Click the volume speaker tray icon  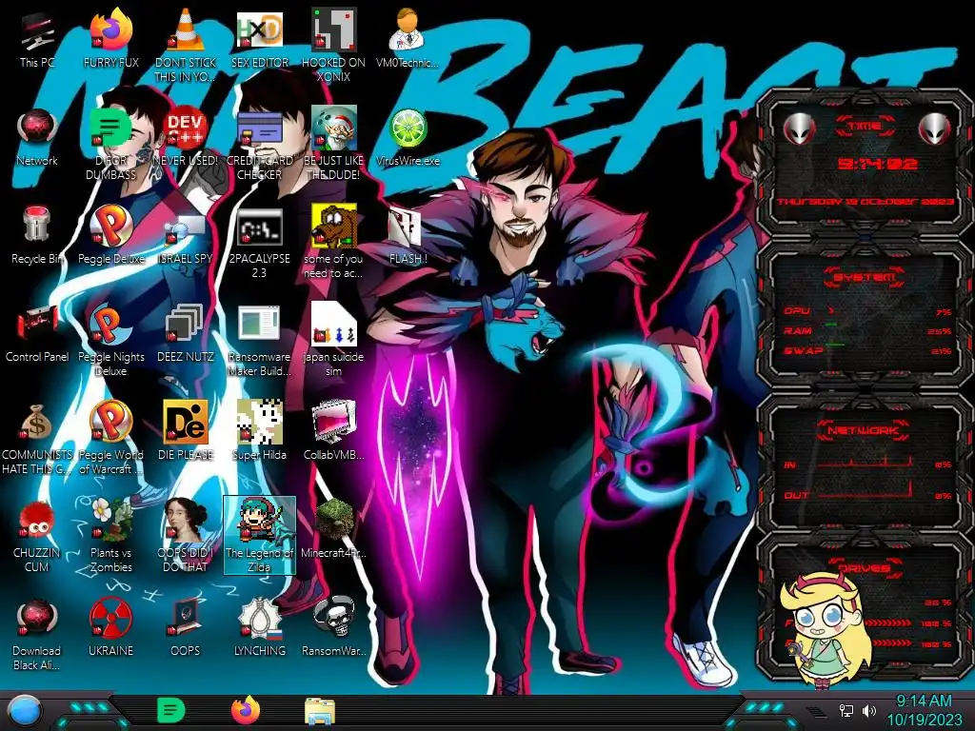click(x=869, y=710)
